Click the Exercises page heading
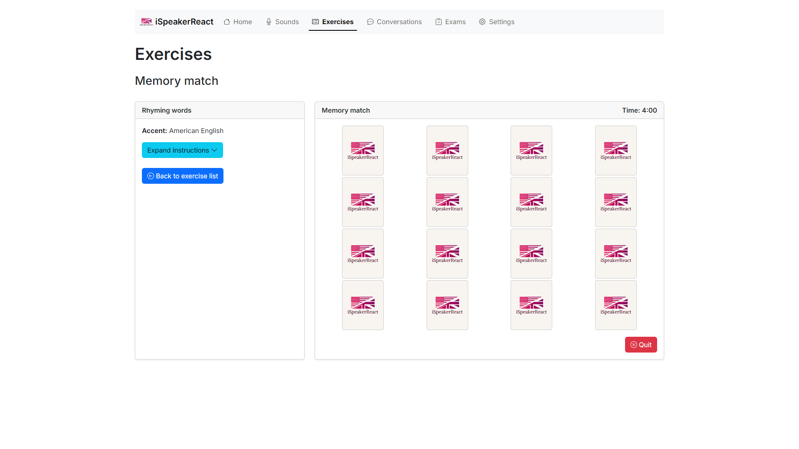 (173, 54)
